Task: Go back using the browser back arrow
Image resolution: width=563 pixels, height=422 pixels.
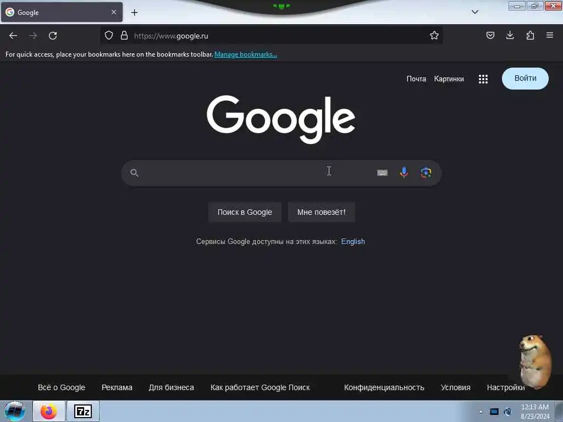Action: coord(13,36)
